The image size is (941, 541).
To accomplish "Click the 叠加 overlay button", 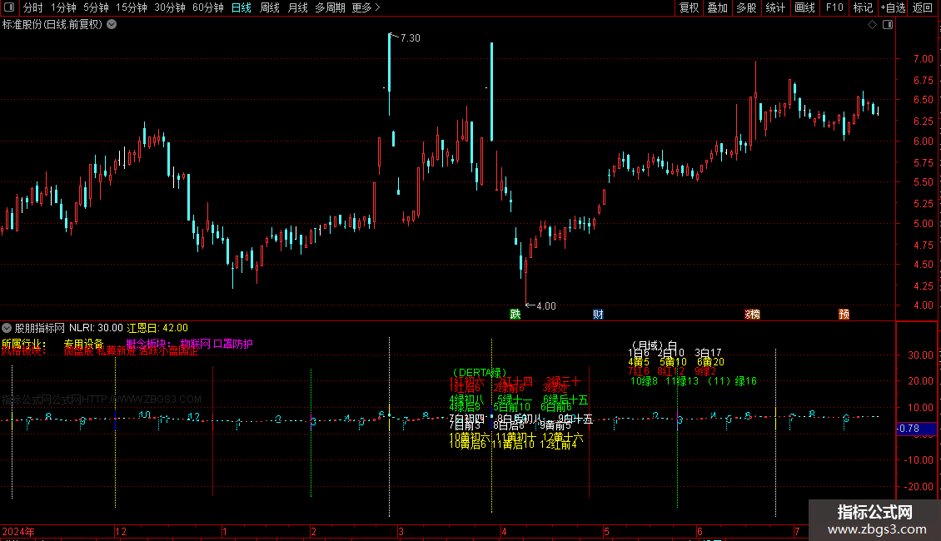I will coord(717,7).
